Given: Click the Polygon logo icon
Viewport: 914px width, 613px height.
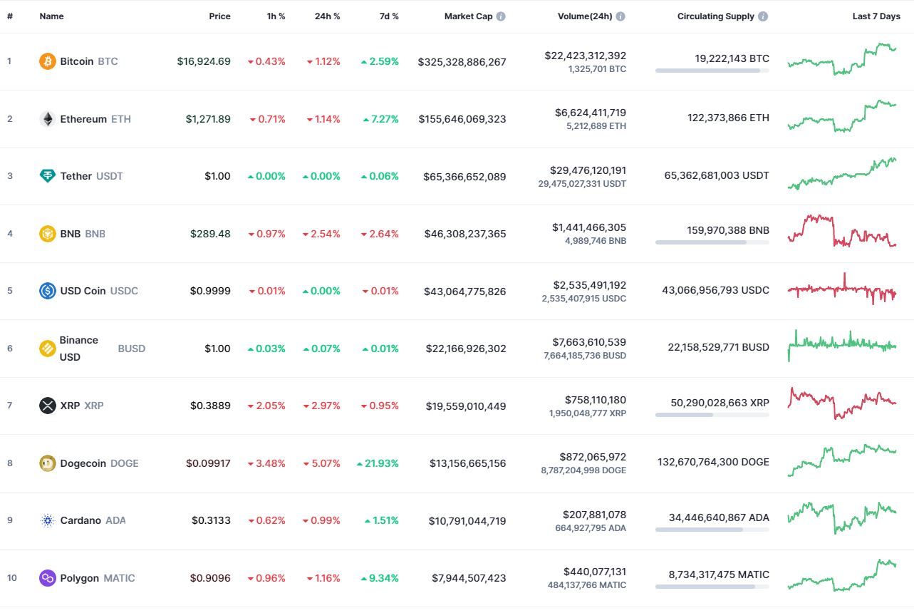Looking at the screenshot, I should [48, 578].
